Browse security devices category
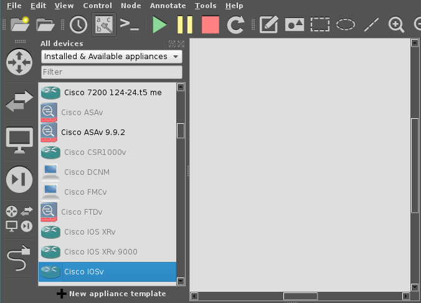Image resolution: width=421 pixels, height=303 pixels. pyautogui.click(x=19, y=179)
